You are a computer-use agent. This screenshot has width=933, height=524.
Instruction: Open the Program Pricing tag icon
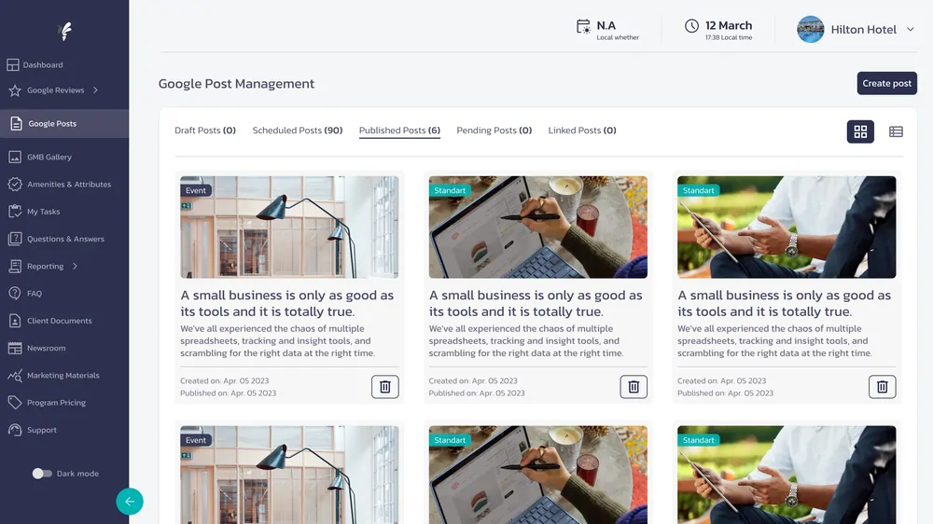click(15, 403)
